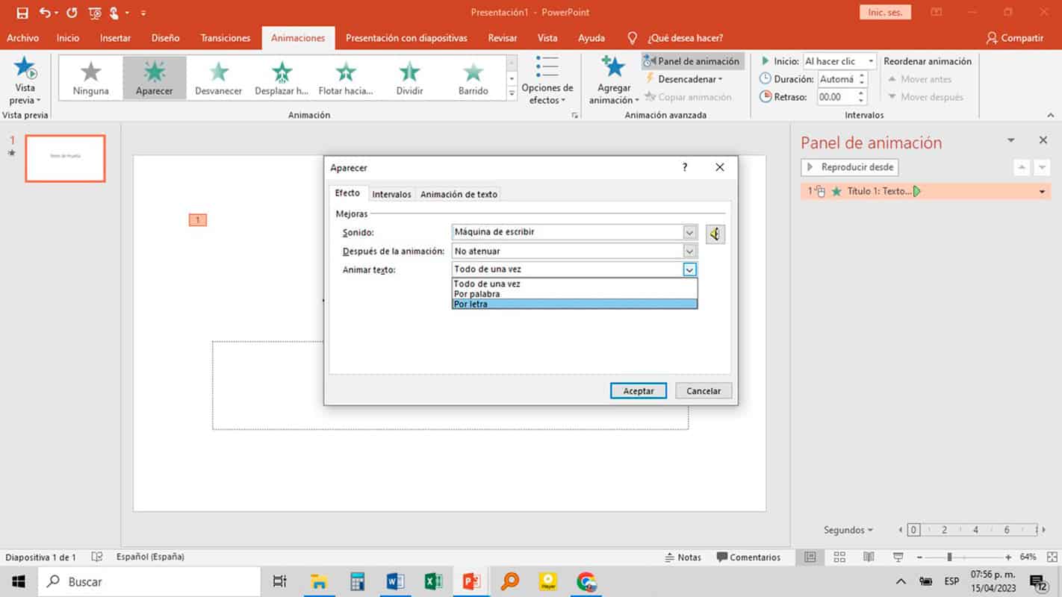Open the Transiciones ribbon tab
1062x597 pixels.
coord(226,38)
